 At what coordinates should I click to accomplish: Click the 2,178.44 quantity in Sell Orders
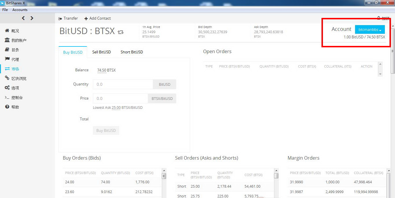[x=224, y=186]
